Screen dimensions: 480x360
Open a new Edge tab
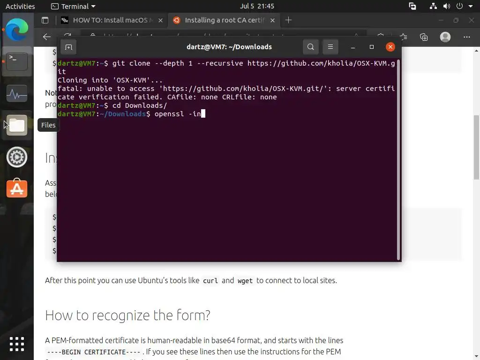(288, 20)
